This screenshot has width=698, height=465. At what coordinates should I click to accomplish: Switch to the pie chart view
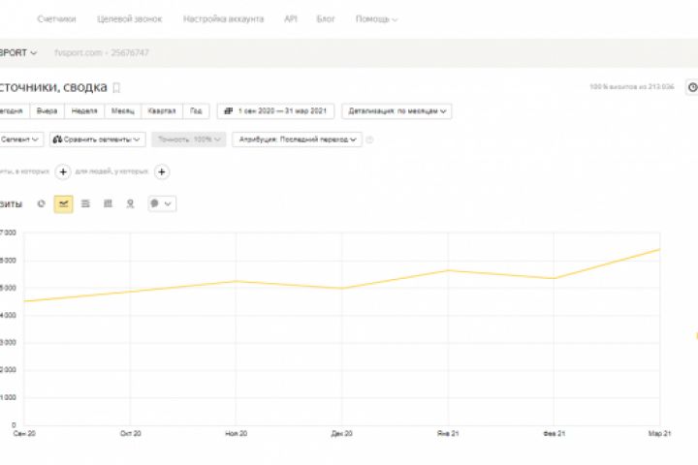click(x=41, y=203)
